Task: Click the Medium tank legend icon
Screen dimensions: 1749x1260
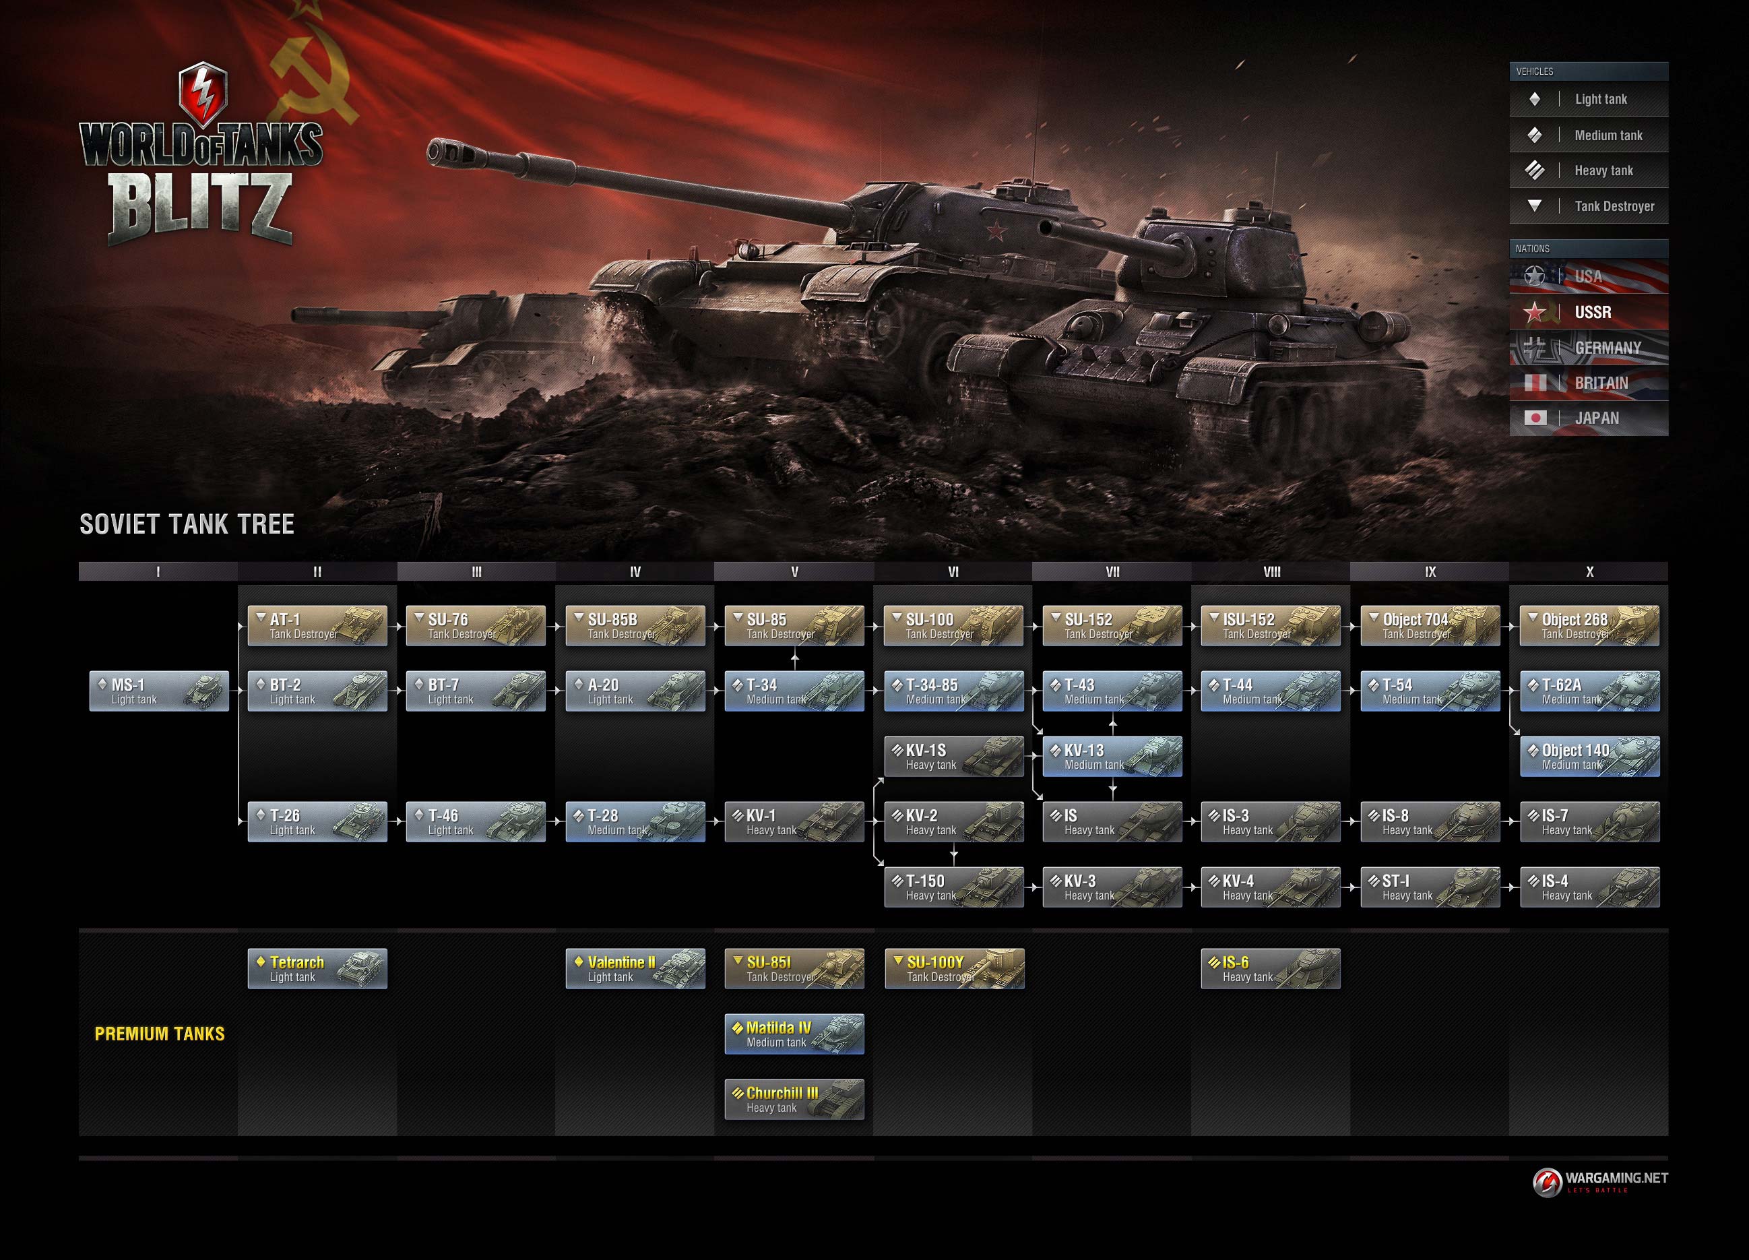Action: (1535, 135)
